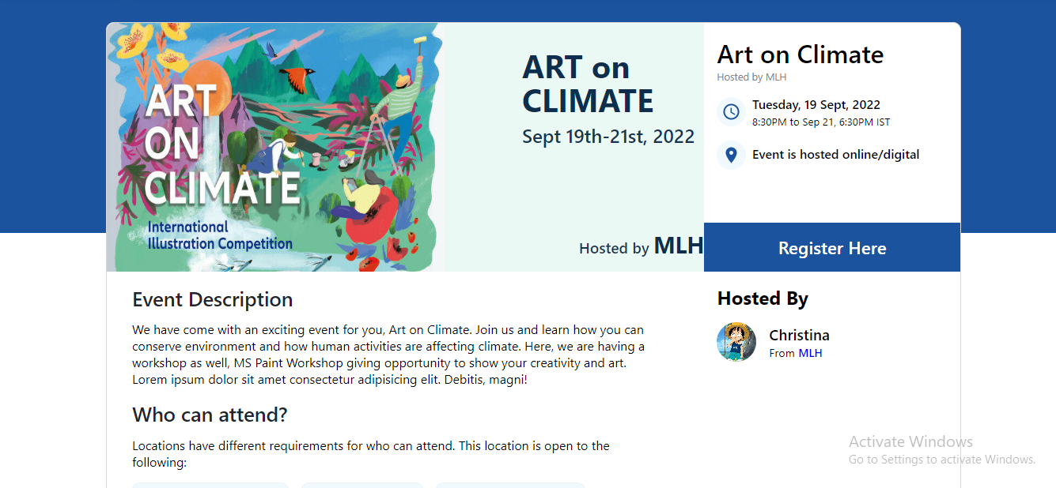Click the 'ART on CLIMATE' banner headline
Image resolution: width=1056 pixels, height=488 pixels.
[587, 84]
